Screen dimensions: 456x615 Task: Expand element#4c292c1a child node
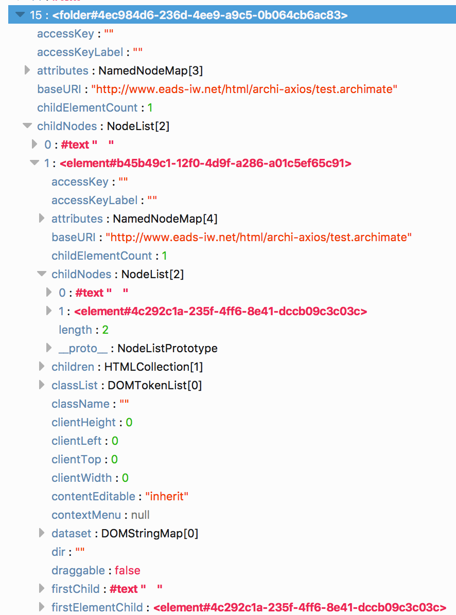pos(48,311)
